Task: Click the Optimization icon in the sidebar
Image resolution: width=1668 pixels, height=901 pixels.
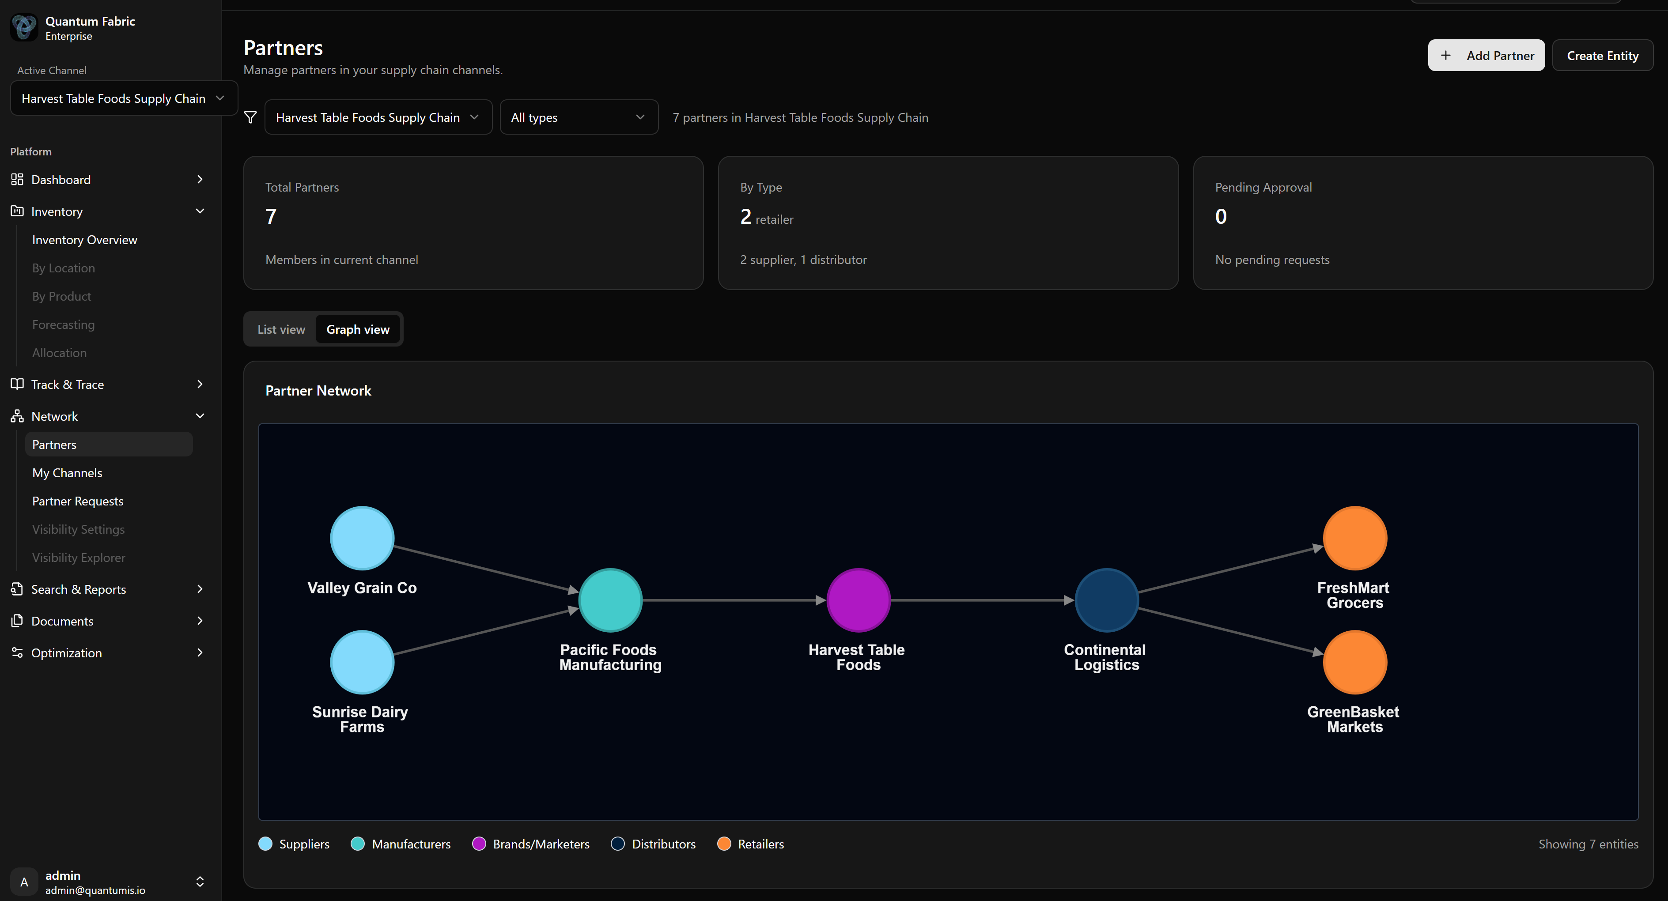Action: coord(18,652)
